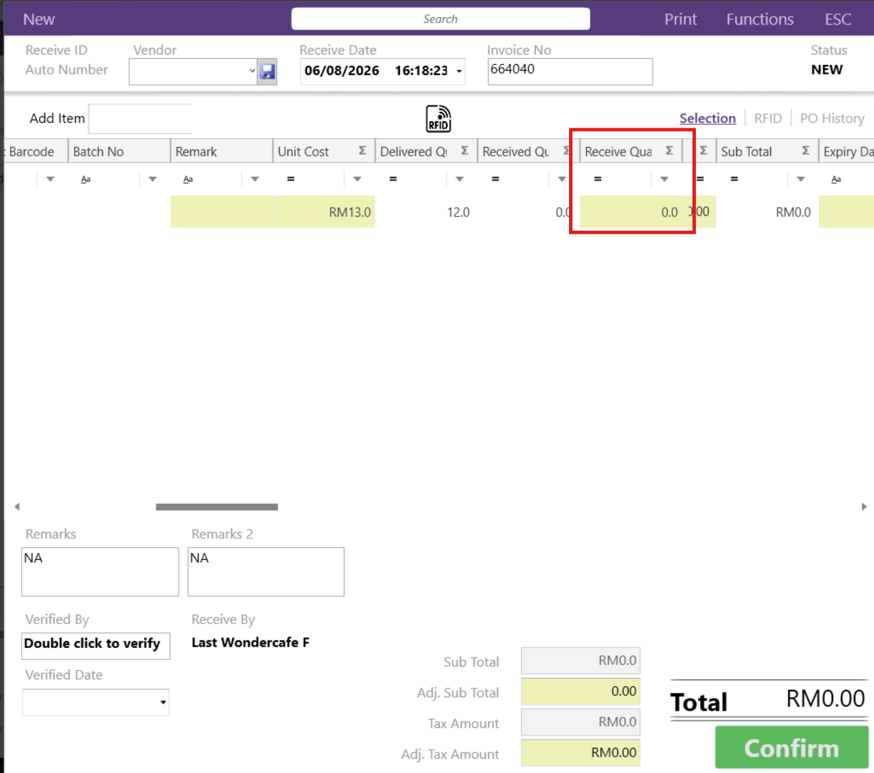The image size is (874, 773).
Task: Click the Add Item input field
Action: pos(140,119)
